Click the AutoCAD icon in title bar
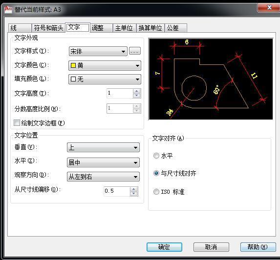The height and width of the screenshot is (260, 280). click(x=8, y=9)
